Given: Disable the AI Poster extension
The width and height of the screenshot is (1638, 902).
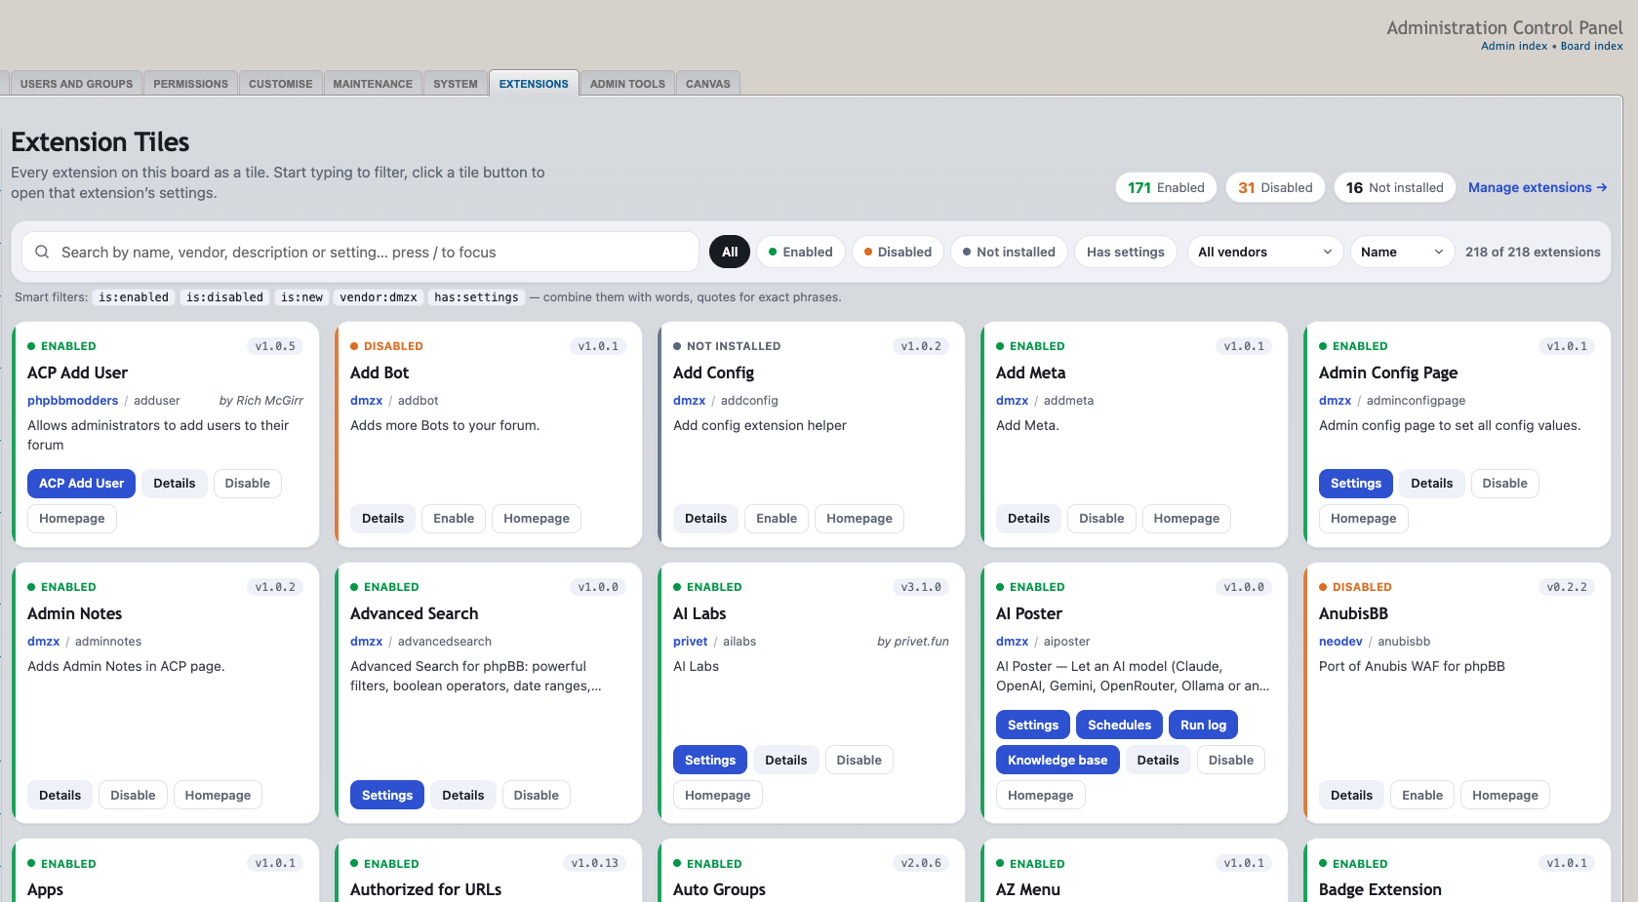Looking at the screenshot, I should pos(1231,761).
